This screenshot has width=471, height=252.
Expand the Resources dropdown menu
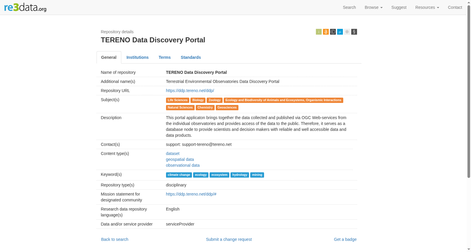coord(427,7)
